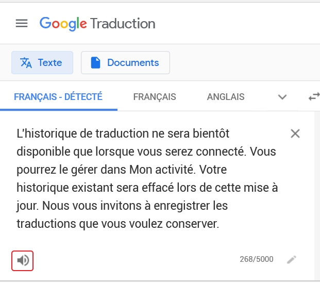Image resolution: width=320 pixels, height=284 pixels.
Task: Swap source and target languages
Action: (x=314, y=97)
